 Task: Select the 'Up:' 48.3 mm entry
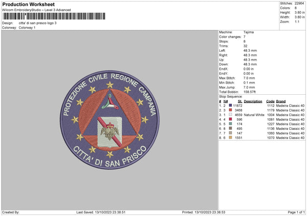[250, 60]
